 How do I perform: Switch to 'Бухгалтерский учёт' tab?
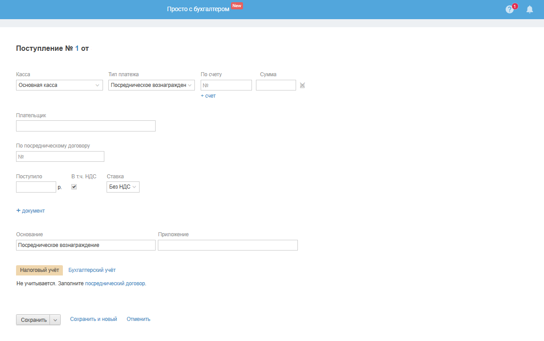click(92, 270)
